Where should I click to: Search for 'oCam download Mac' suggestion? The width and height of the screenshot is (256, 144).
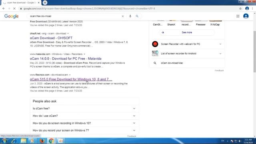(172, 63)
